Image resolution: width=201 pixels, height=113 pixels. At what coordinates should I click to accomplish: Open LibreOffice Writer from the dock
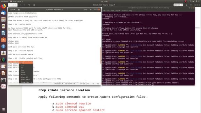[3, 33]
